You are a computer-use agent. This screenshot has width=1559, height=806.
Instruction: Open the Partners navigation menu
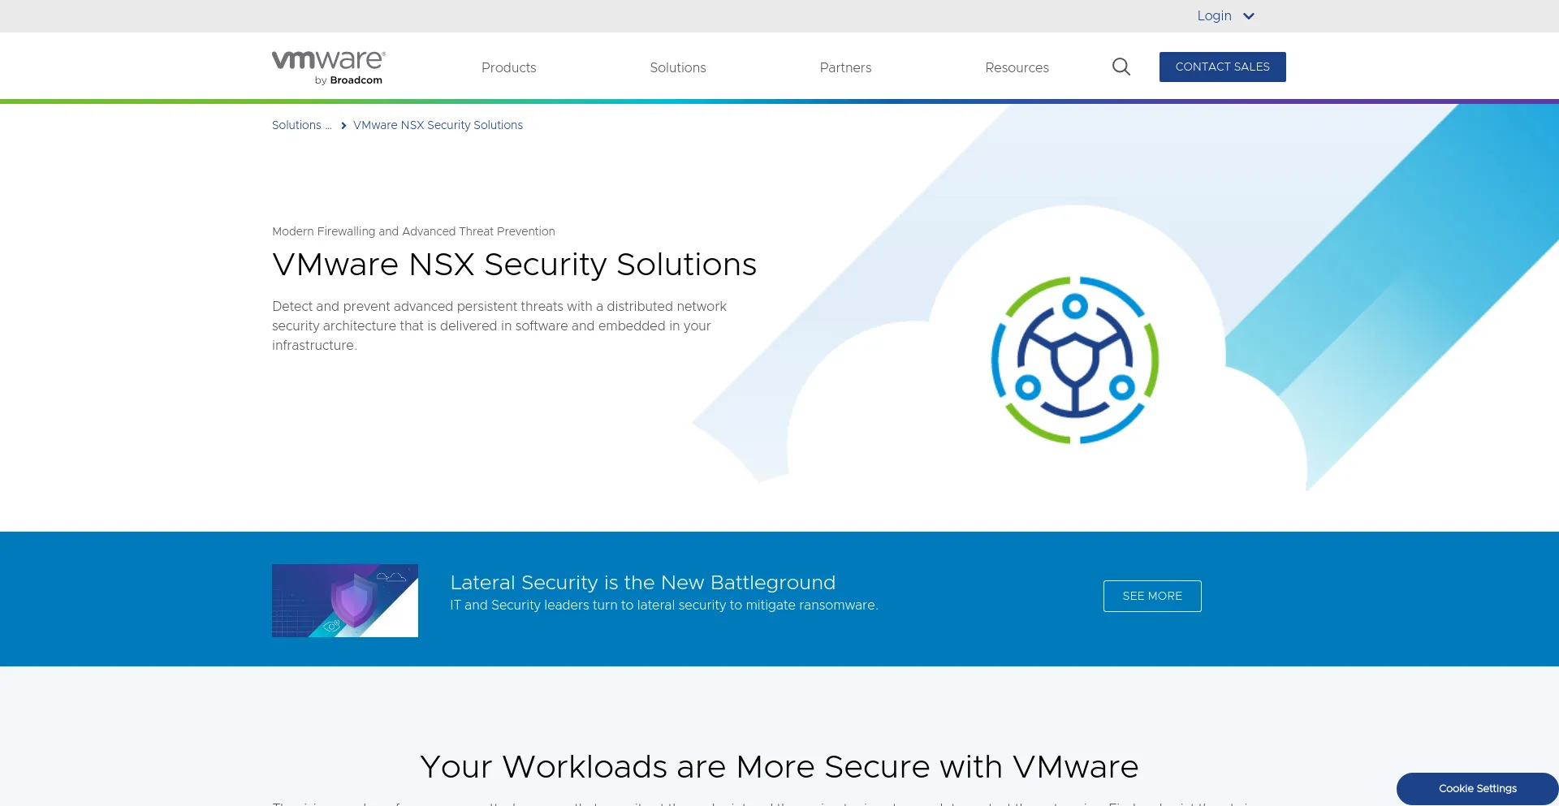point(845,67)
